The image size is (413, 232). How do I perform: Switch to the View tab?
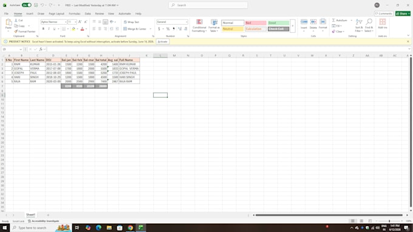[111, 13]
